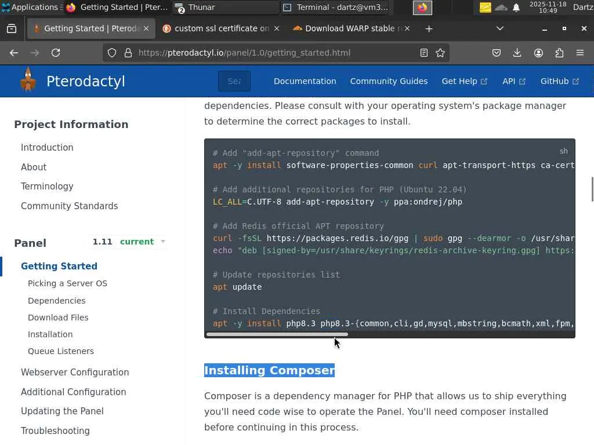Open Documentation nav link
The height and width of the screenshot is (445, 594).
[305, 81]
